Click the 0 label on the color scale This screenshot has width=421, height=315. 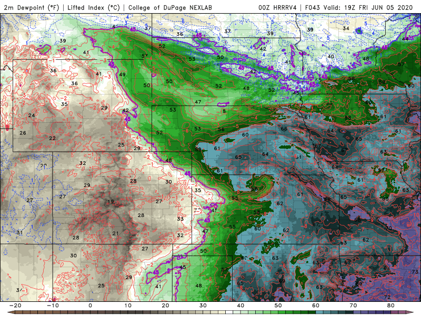90,306
